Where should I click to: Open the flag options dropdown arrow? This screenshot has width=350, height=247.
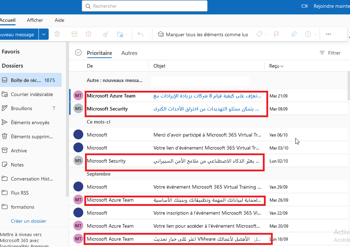[284, 35]
